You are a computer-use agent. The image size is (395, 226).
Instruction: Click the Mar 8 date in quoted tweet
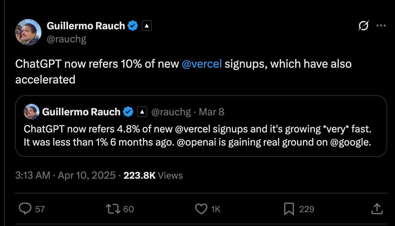(x=212, y=112)
